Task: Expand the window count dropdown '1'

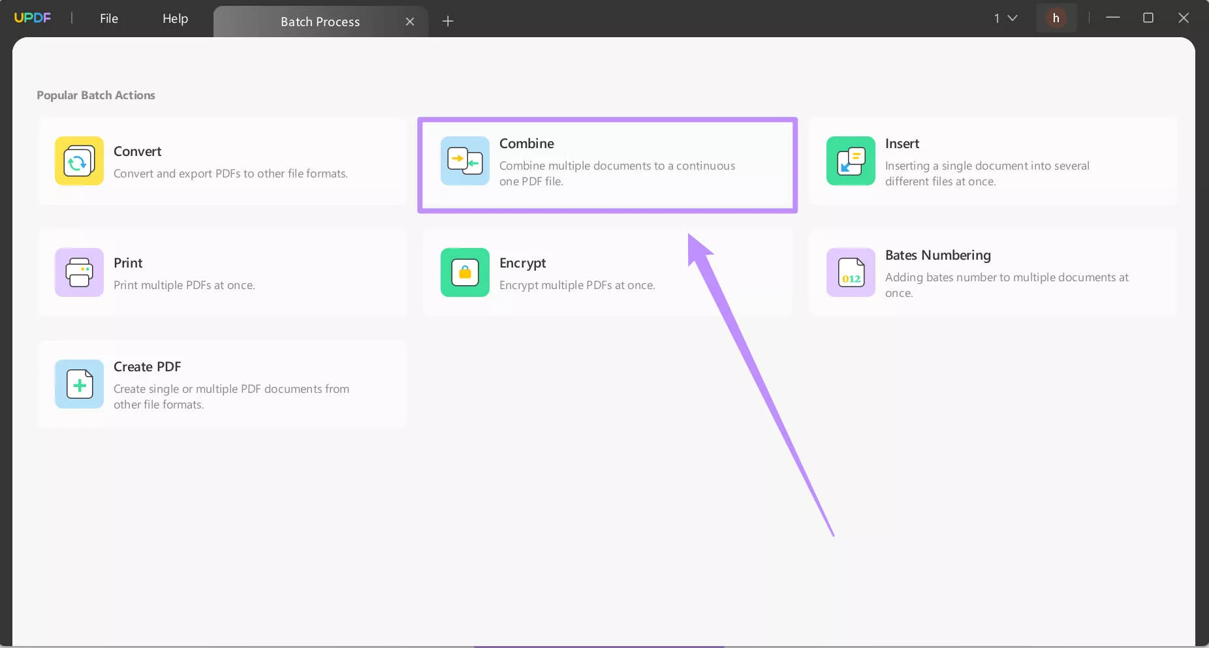Action: (1005, 18)
